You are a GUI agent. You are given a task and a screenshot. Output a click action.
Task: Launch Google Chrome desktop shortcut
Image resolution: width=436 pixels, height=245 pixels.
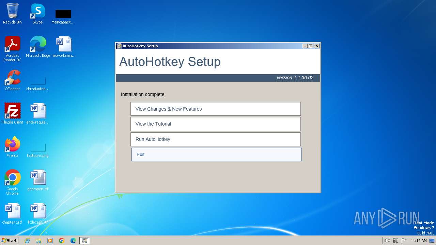pos(12,182)
